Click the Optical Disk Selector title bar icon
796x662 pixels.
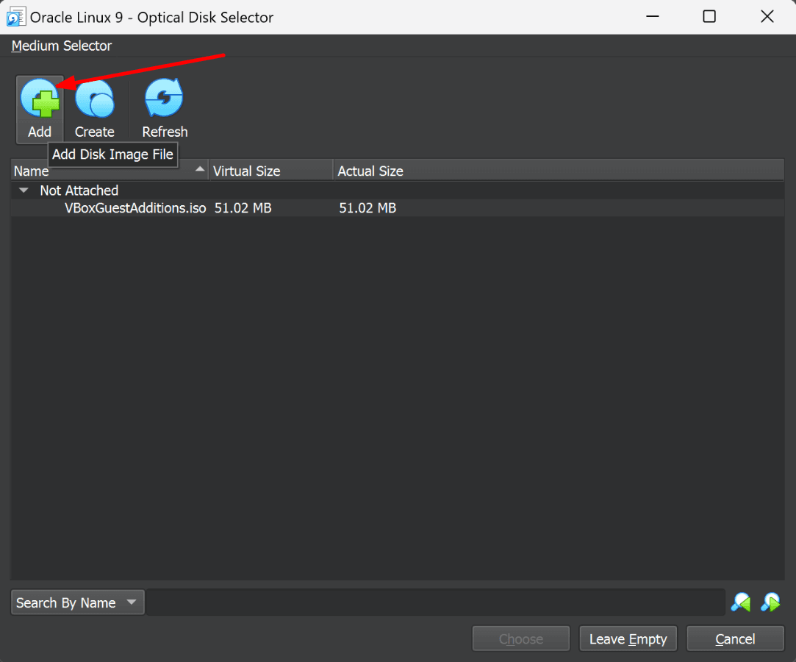tap(15, 15)
